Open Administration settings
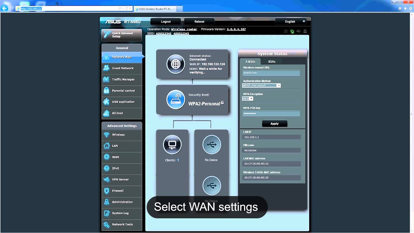This screenshot has width=414, height=233. click(x=122, y=202)
